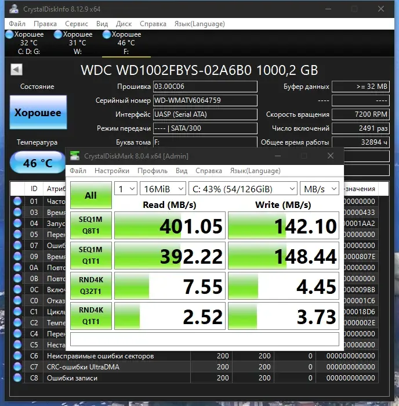Click status orb for attribute 0B

(17, 278)
